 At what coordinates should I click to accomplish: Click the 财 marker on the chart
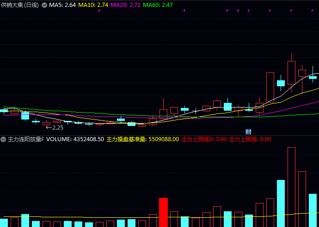pyautogui.click(x=248, y=131)
